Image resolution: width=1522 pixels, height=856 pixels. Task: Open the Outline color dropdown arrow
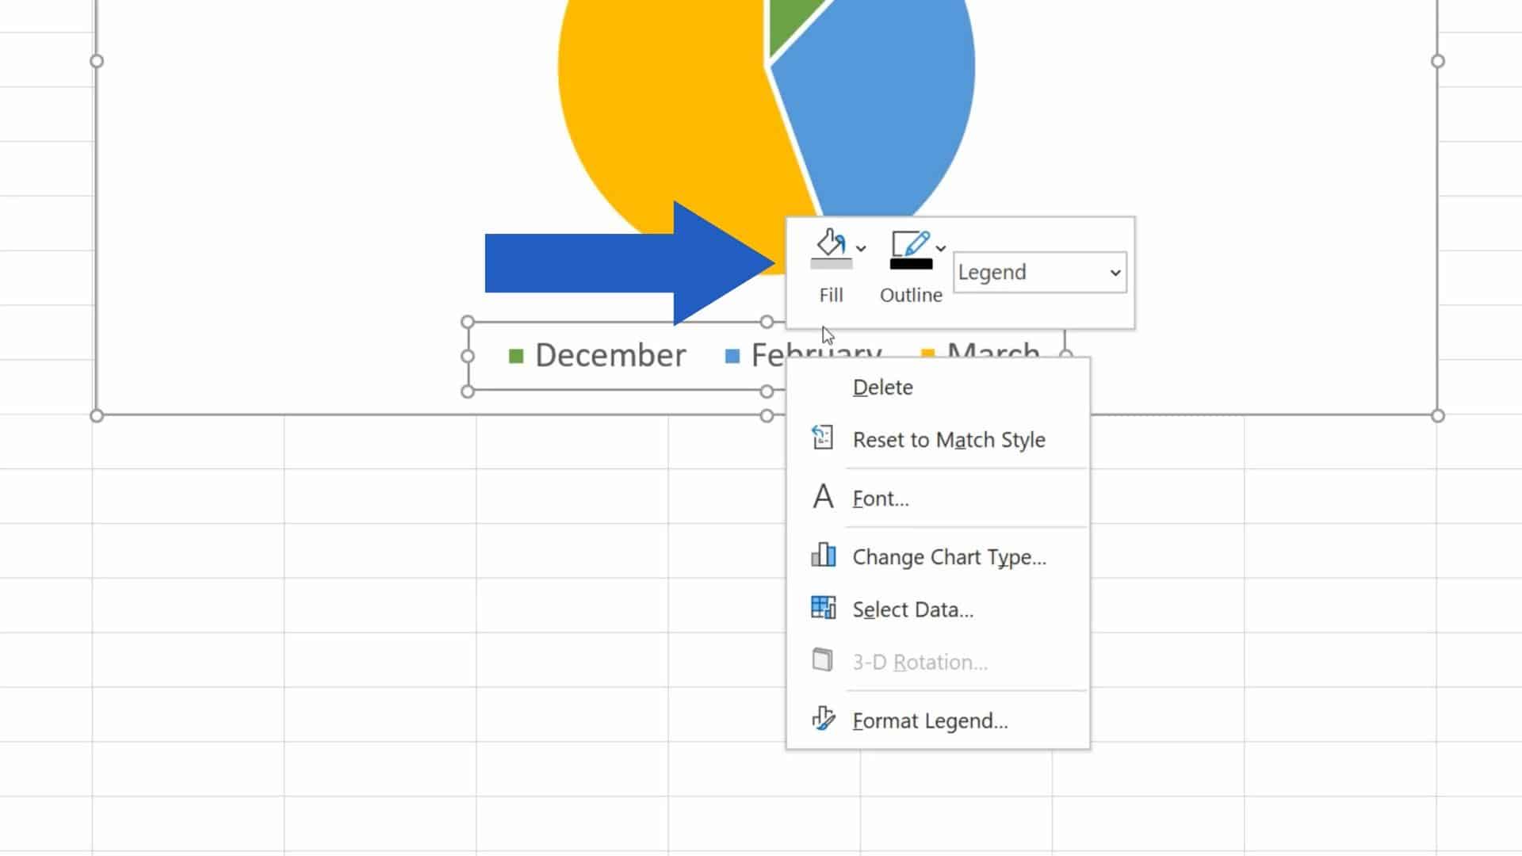(941, 249)
